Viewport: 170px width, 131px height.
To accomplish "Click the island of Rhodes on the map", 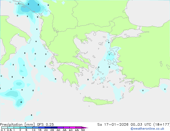I will 131,89.
